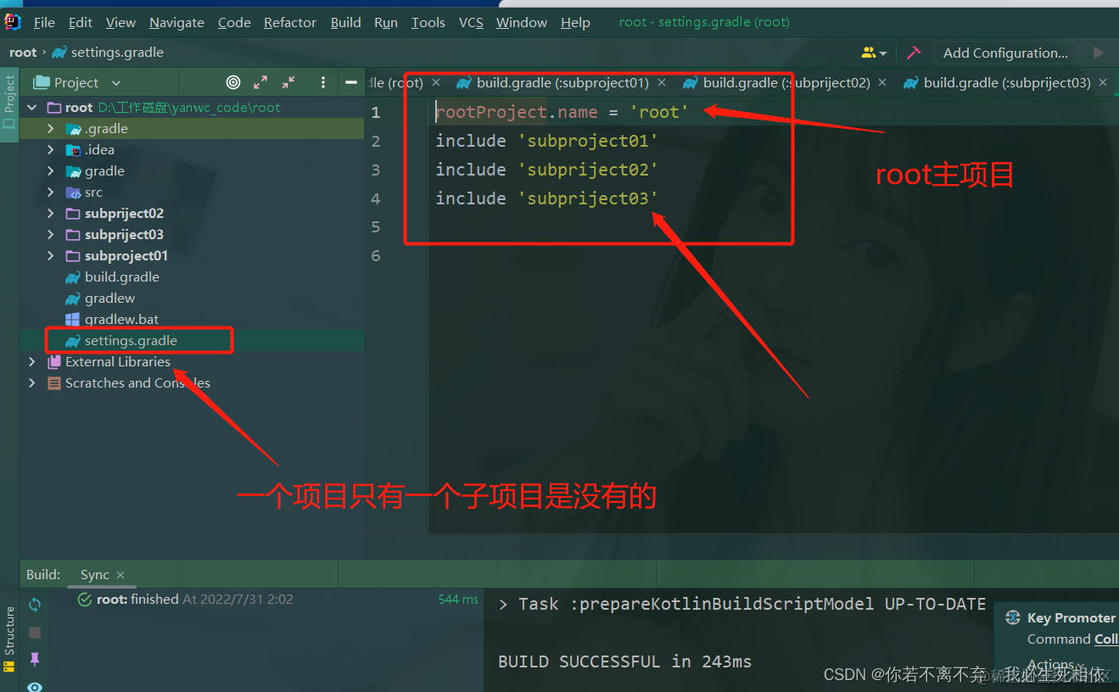Open the Help menu
This screenshot has height=692, width=1119.
point(575,23)
